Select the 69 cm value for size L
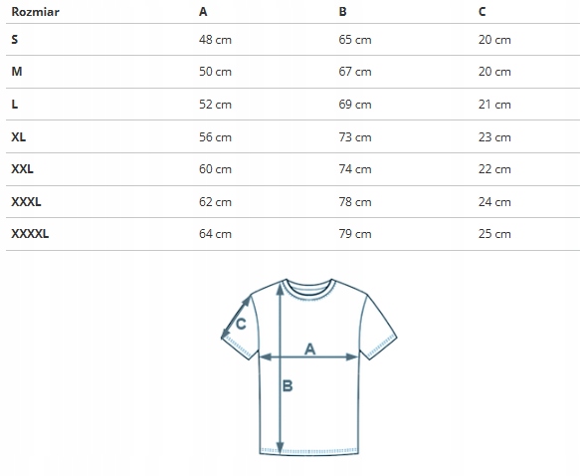The width and height of the screenshot is (580, 476). [x=355, y=105]
